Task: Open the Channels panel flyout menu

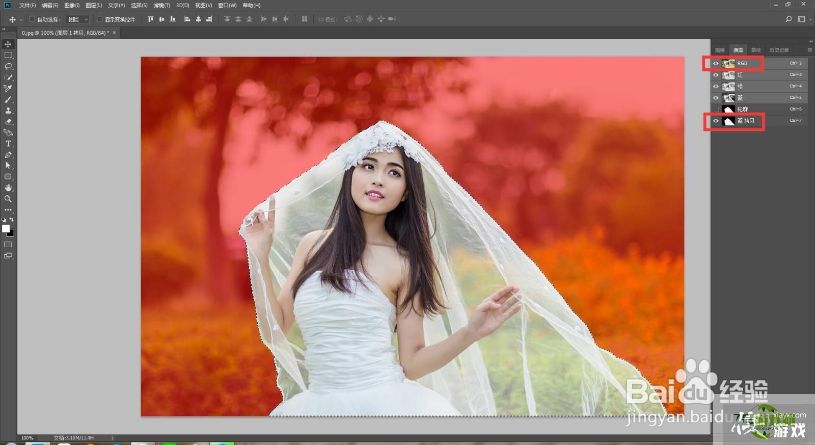Action: (809, 50)
